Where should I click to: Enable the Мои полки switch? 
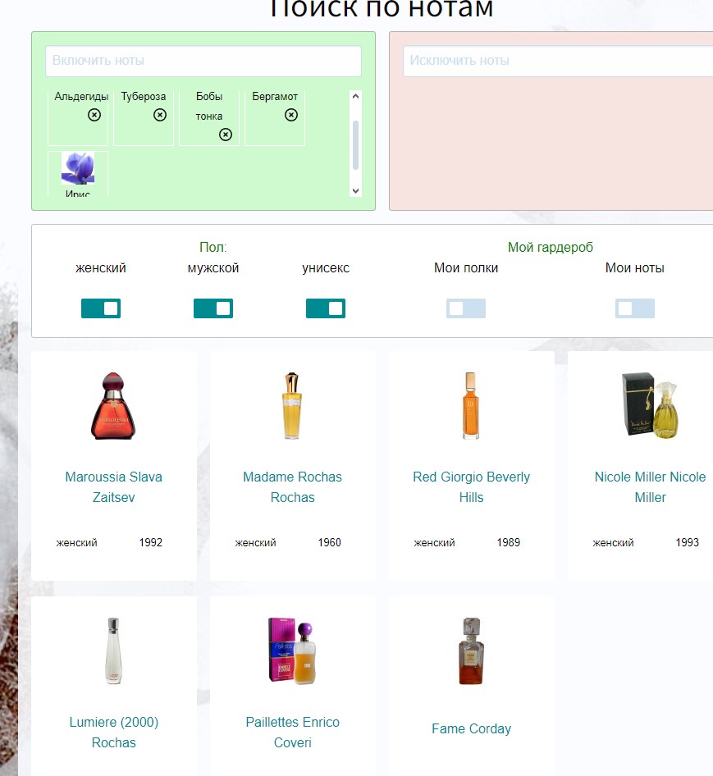click(x=466, y=308)
